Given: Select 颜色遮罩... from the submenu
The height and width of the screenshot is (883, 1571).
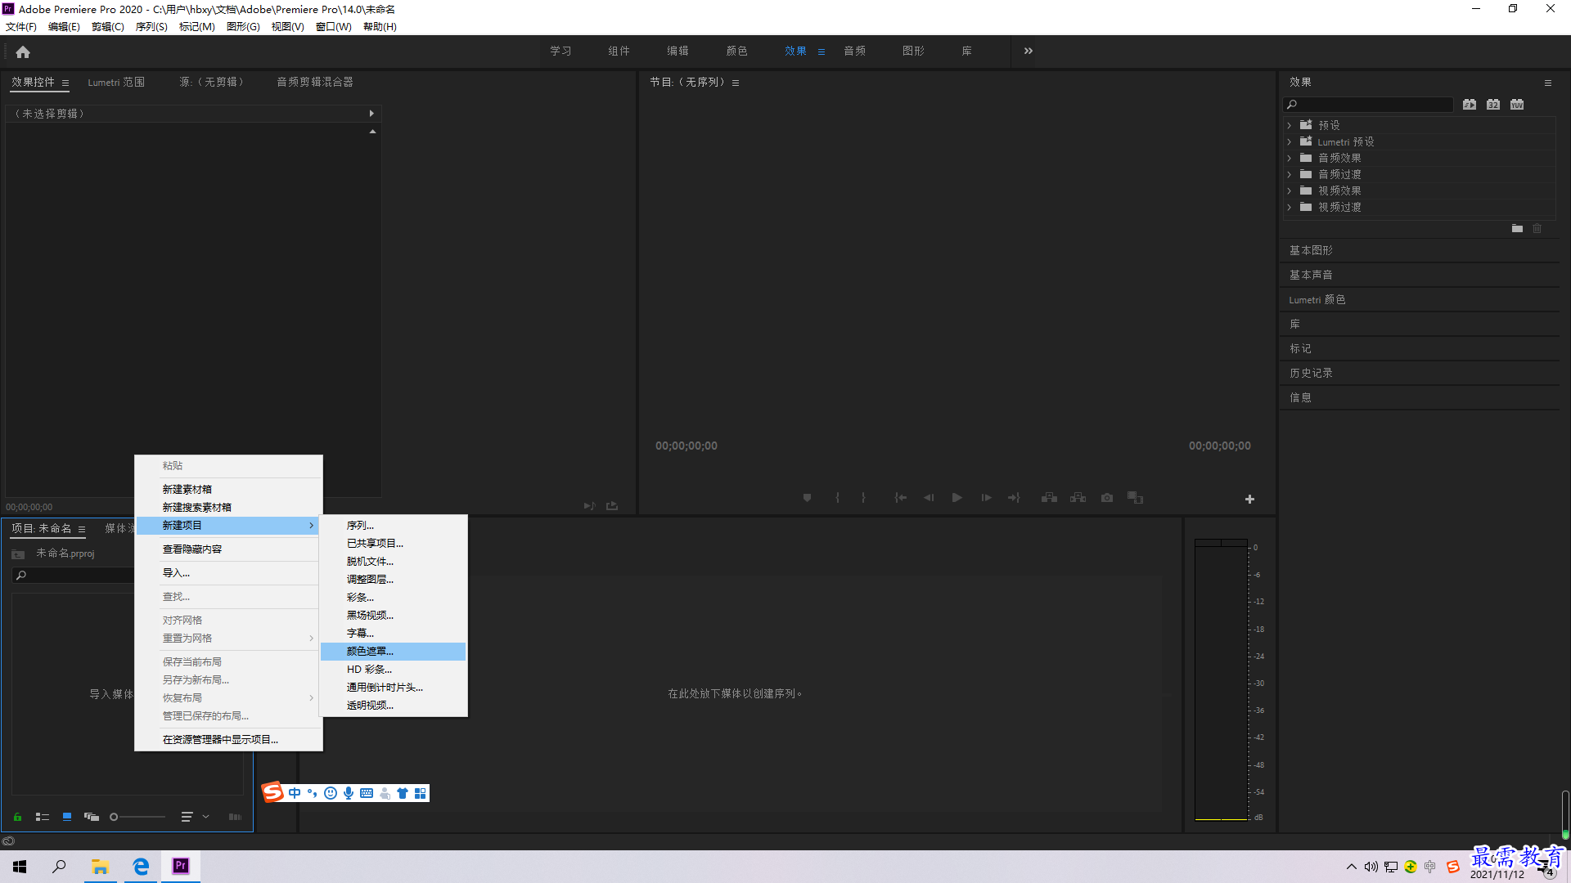Looking at the screenshot, I should [x=393, y=652].
